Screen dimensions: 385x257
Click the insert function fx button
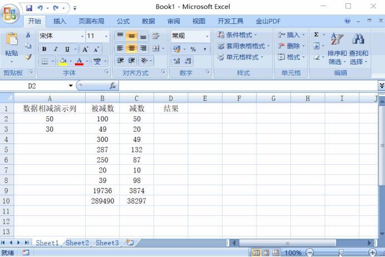point(112,86)
